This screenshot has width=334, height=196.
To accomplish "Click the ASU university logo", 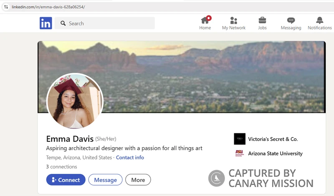I will [240, 153].
